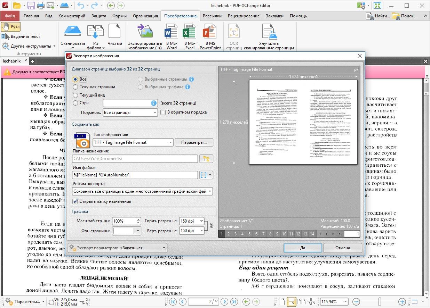Screen dimensions: 430x308
Task: Browse destination folder icon button
Action: click(206, 159)
